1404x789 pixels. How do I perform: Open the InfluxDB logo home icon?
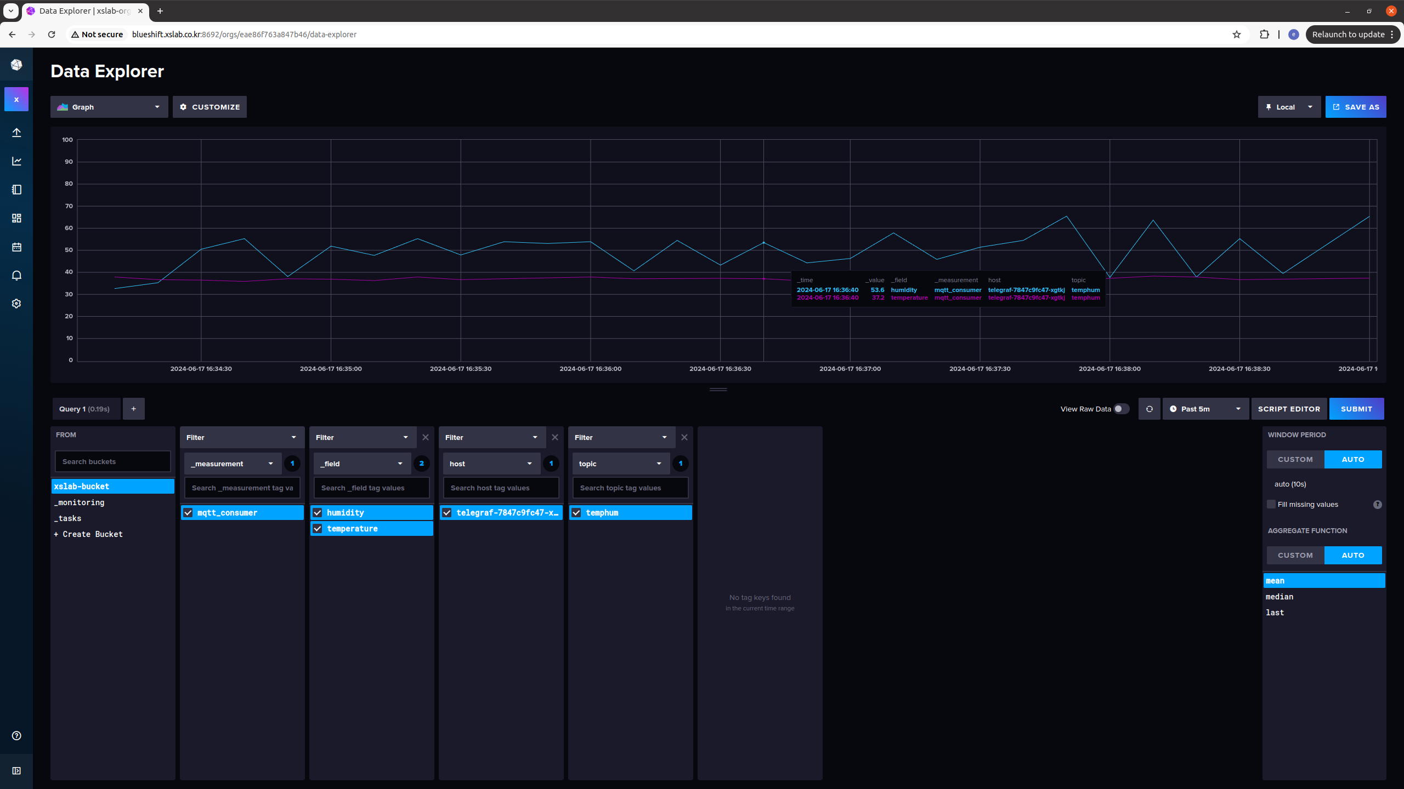coord(16,65)
